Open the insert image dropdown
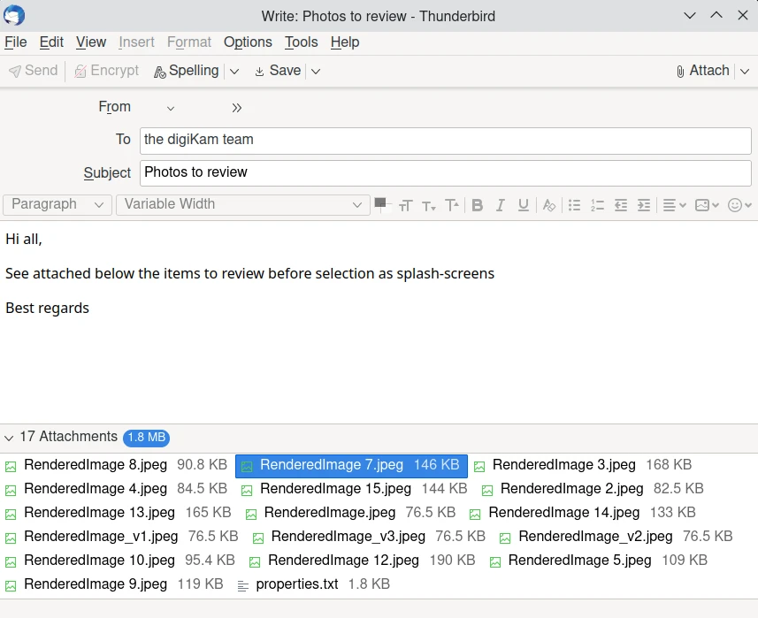 click(x=707, y=205)
